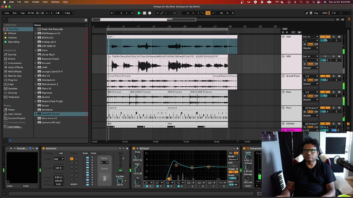This screenshot has width=353, height=198.
Task: Toggle Automation Arm icon in transport
Action: tap(162, 13)
